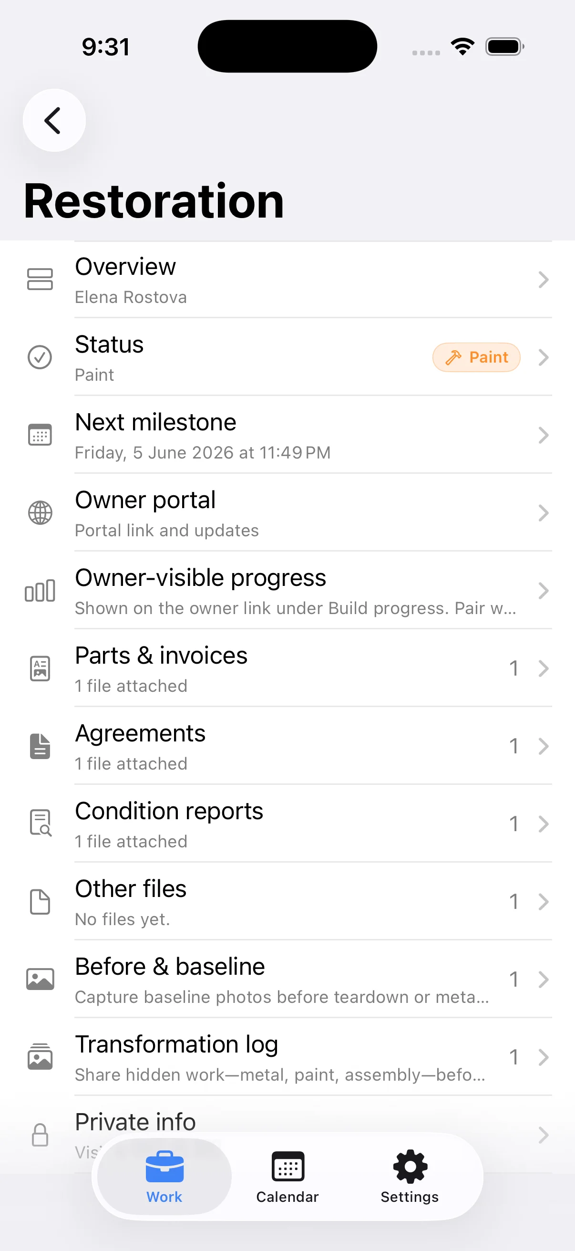Switch to the Calendar tab
This screenshot has width=575, height=1251.
pos(287,1176)
